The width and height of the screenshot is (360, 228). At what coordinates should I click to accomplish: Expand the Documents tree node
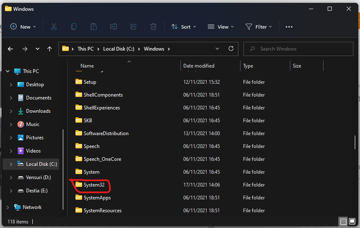click(x=11, y=98)
